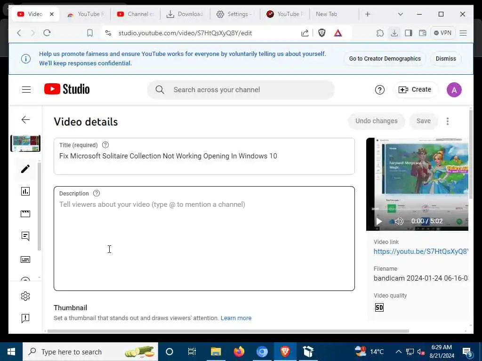Click the horizontal scrollbar at page bottom
Image resolution: width=482 pixels, height=361 pixels.
click(228, 331)
